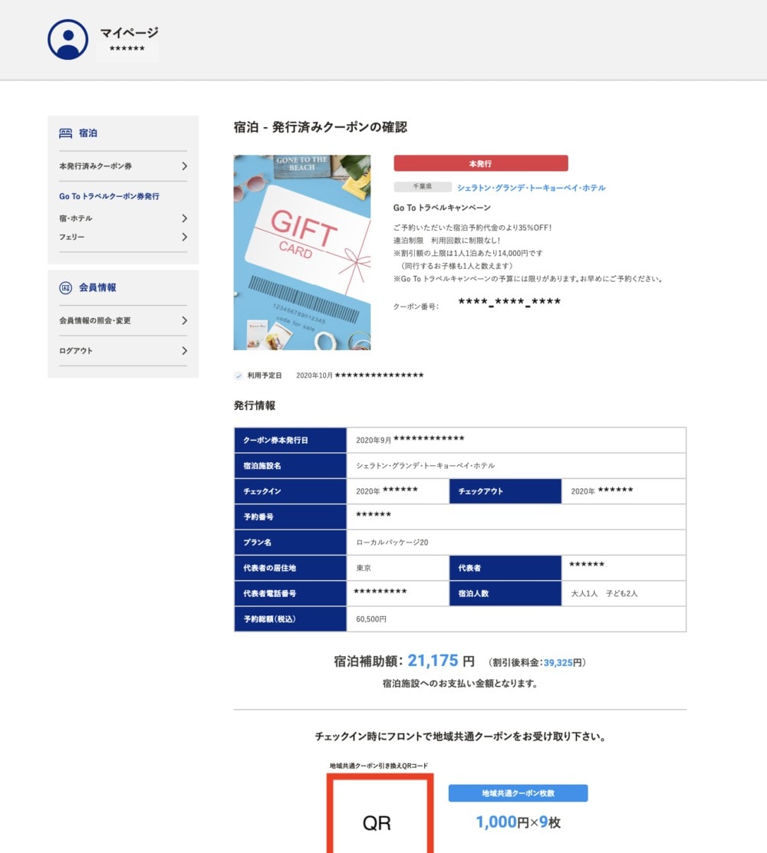
Task: Click the チェックイン table header
Action: point(290,491)
